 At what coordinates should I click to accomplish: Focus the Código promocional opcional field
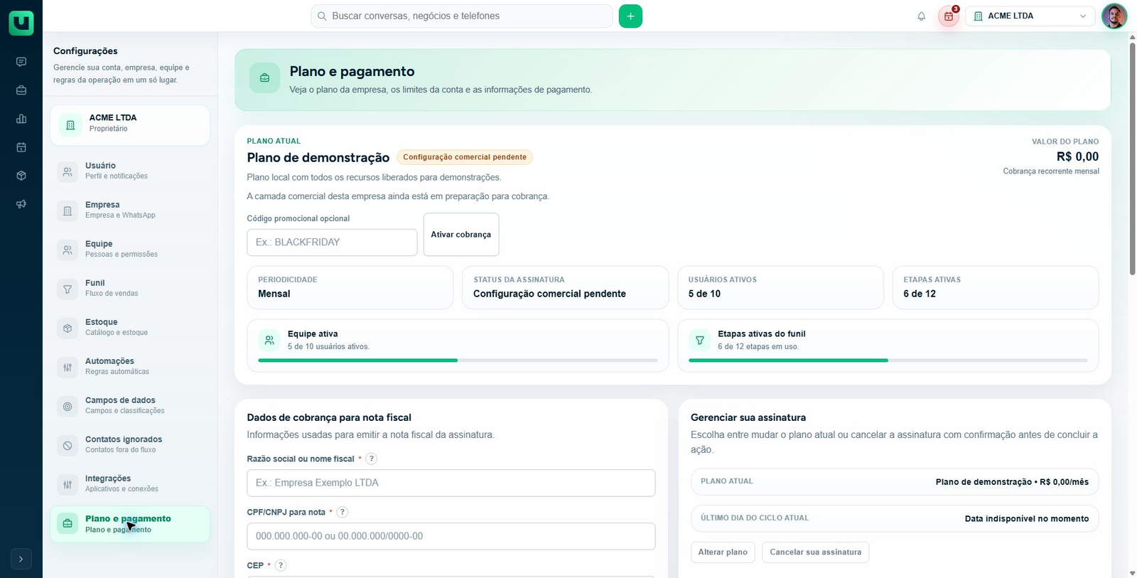tap(332, 242)
